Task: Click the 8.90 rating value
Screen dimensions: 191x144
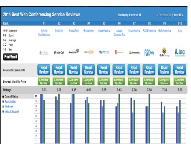Action: [89, 90]
